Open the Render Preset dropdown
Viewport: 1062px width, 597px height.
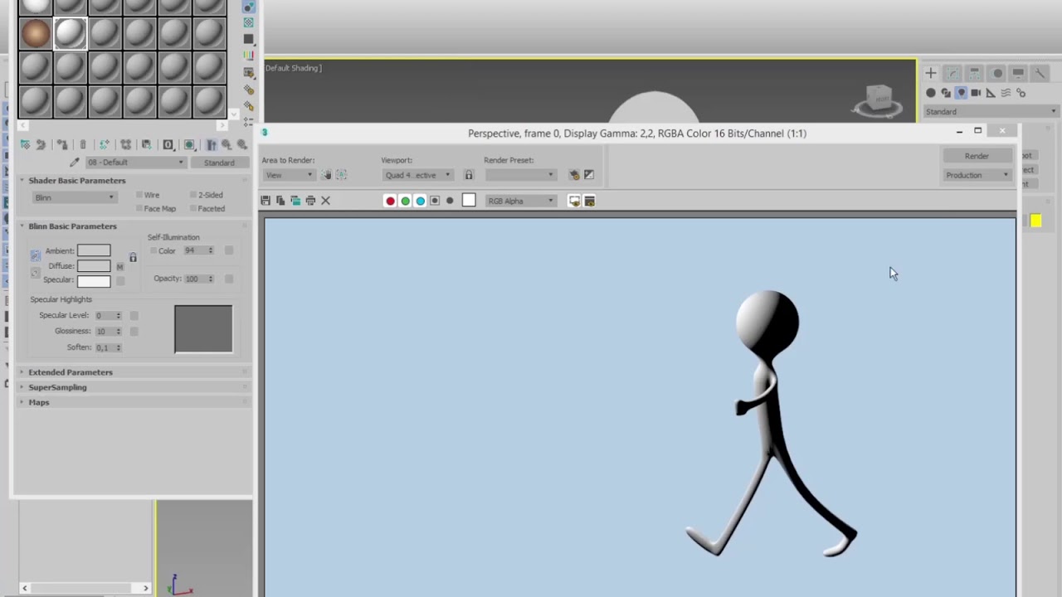(520, 175)
